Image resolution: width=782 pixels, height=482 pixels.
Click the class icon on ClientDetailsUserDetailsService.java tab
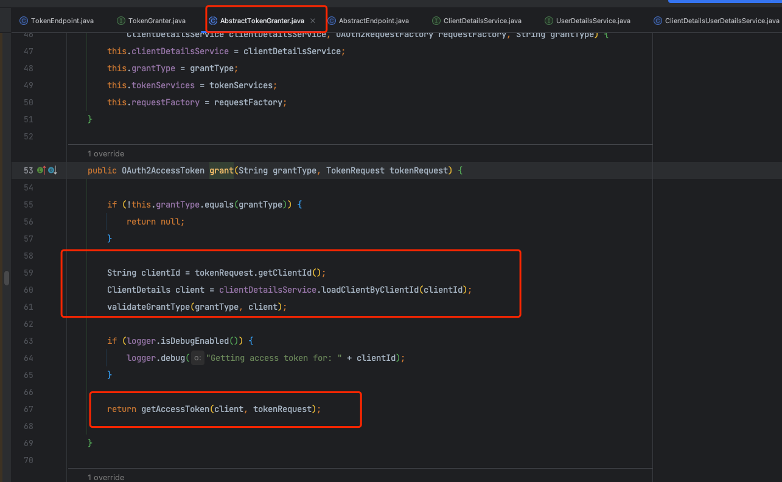pyautogui.click(x=658, y=21)
